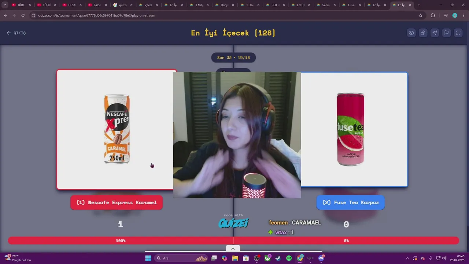Open Chrome extensions puzzle icon
469x264 pixels.
pos(433,15)
